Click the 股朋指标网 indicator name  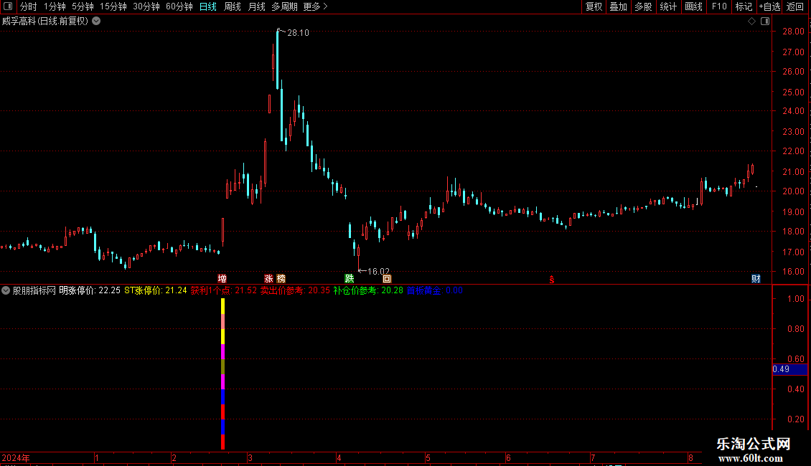pos(34,291)
